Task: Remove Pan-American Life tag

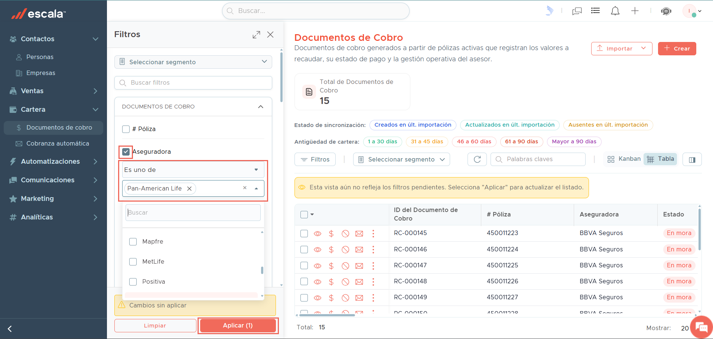Action: [189, 189]
